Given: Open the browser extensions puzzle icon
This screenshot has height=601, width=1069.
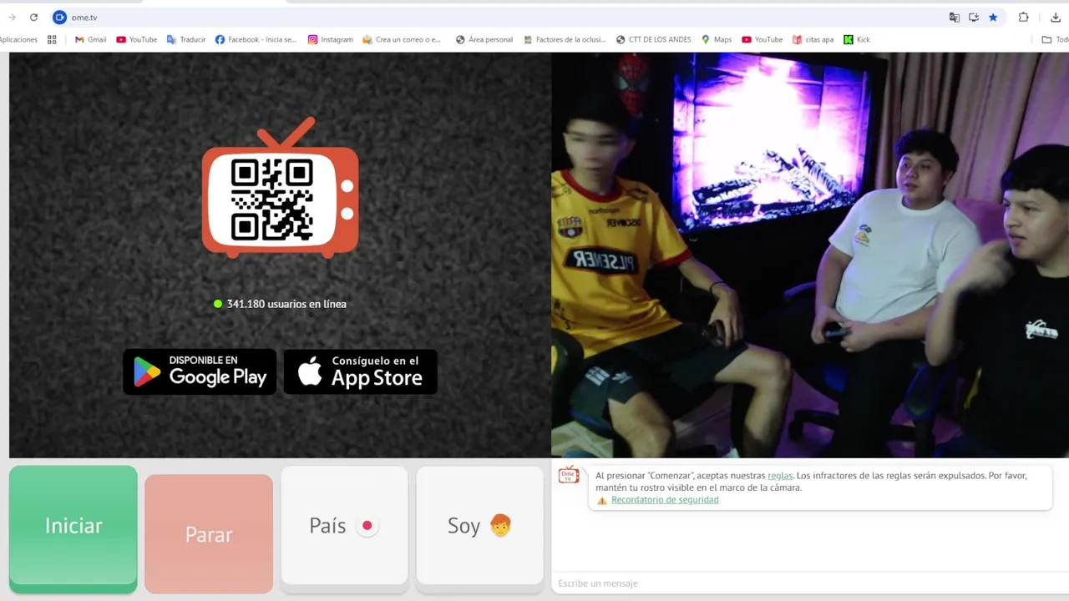Looking at the screenshot, I should coord(1023,17).
